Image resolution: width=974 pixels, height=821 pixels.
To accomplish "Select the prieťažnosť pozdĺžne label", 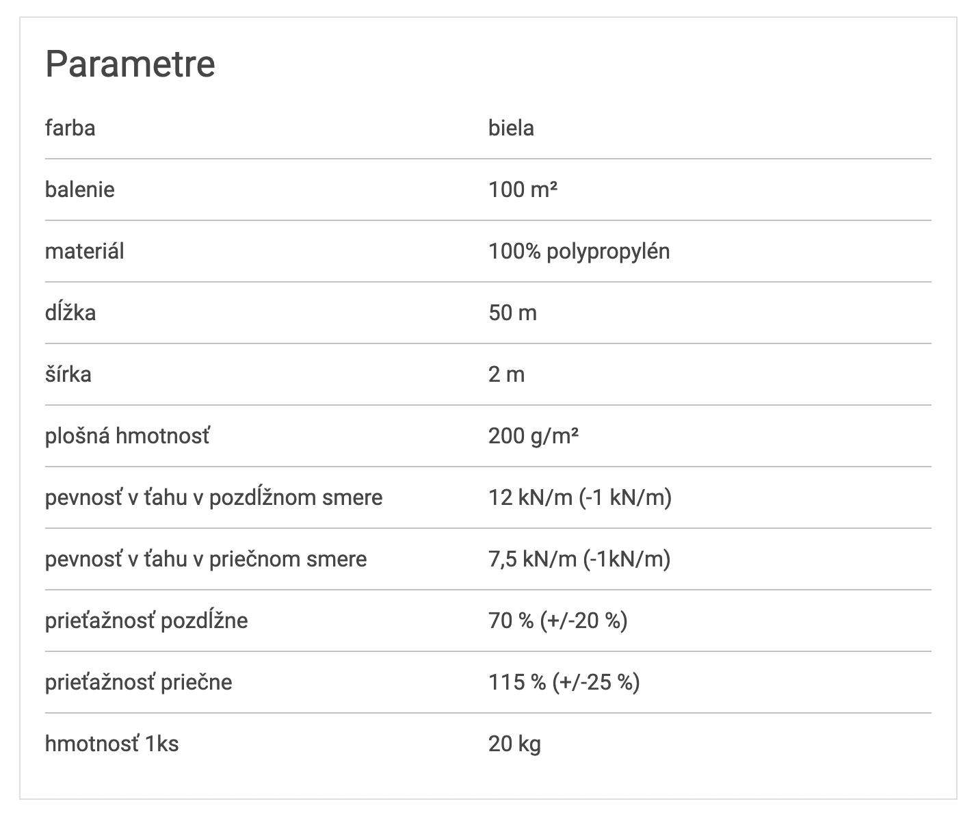I will (146, 621).
